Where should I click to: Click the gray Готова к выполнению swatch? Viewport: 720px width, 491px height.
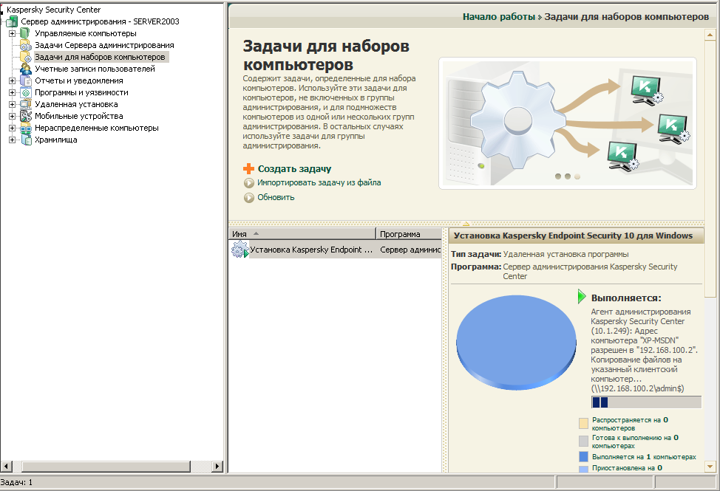tap(583, 441)
